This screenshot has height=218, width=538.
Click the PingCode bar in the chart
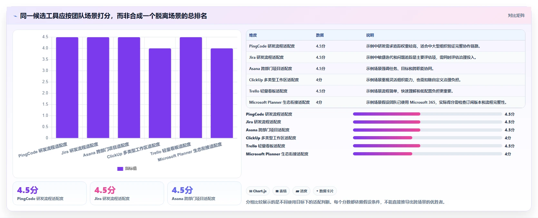[67, 88]
